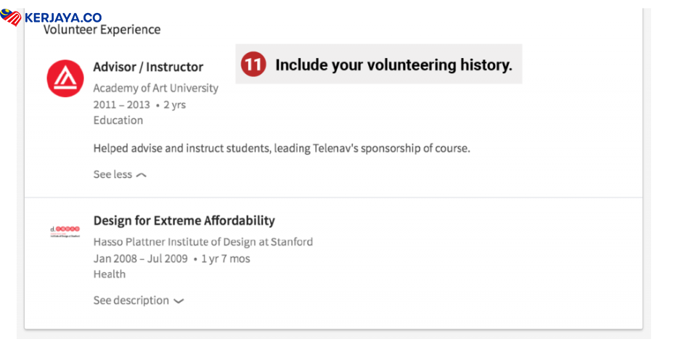The width and height of the screenshot is (675, 355).
Task: Open the Hasso Plattner Institute of Design link
Action: click(x=203, y=242)
